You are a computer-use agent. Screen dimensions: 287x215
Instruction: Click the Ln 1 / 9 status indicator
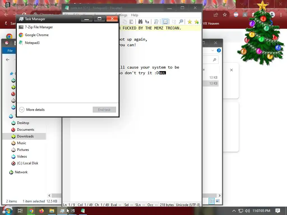pos(69,205)
